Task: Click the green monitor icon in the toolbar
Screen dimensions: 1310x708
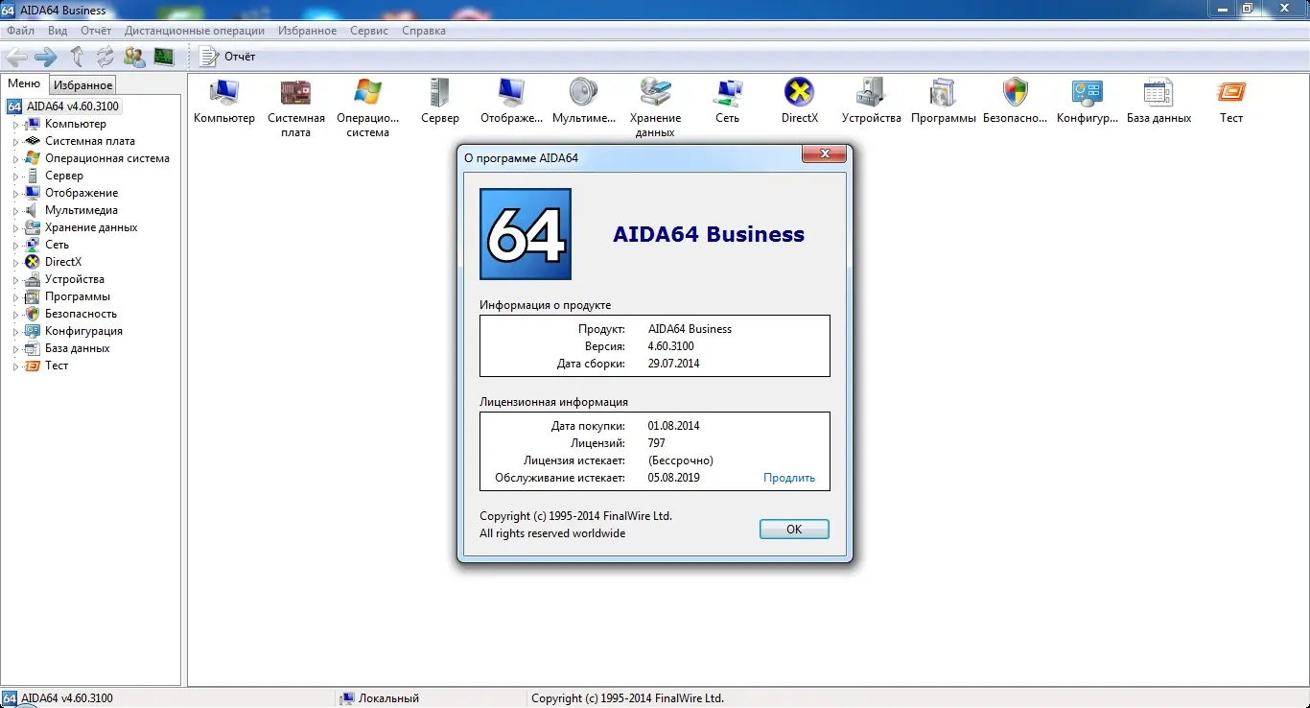Action: (x=164, y=57)
